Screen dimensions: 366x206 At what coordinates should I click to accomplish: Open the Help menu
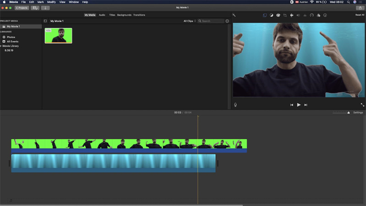[85, 2]
